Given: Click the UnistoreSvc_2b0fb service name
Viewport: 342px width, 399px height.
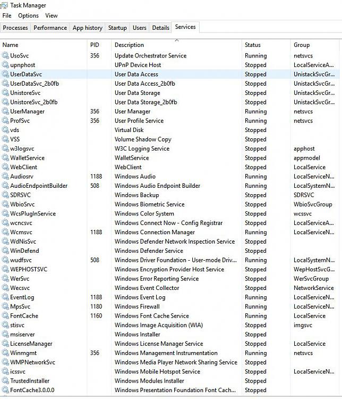Looking at the screenshot, I should [34, 102].
